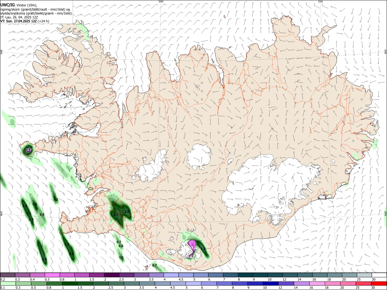
Task: Click the dark purple 2 swatch in upper legend row
Action: click(111, 275)
